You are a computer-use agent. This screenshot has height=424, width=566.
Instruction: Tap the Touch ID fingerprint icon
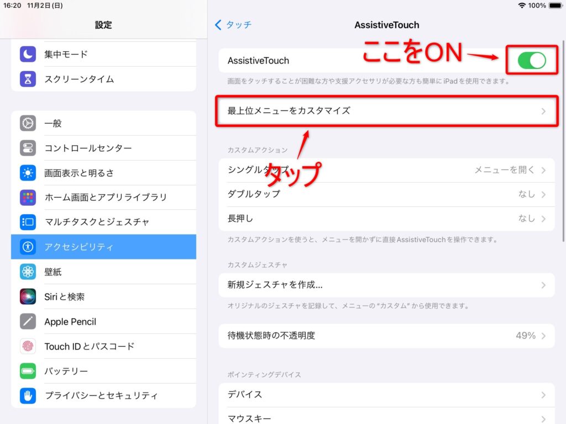tap(28, 346)
